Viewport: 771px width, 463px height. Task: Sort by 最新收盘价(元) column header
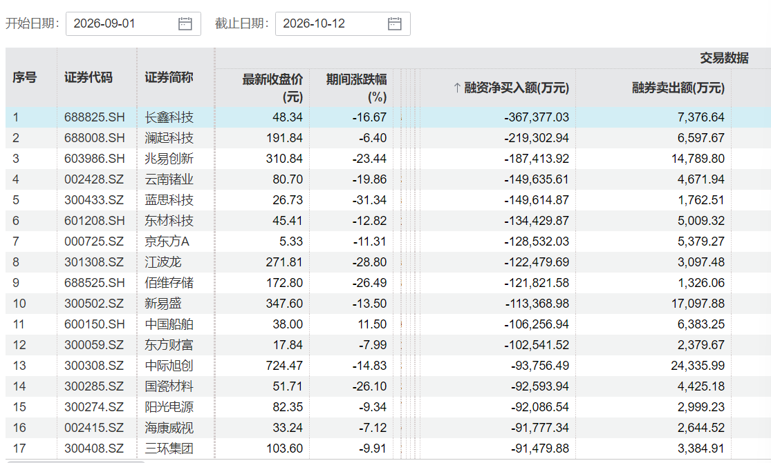(272, 88)
